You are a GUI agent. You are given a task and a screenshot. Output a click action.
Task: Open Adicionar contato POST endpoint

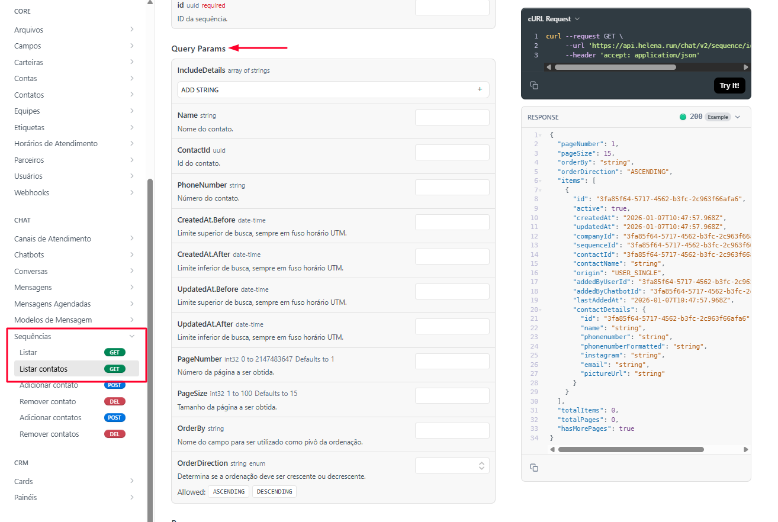coord(49,385)
